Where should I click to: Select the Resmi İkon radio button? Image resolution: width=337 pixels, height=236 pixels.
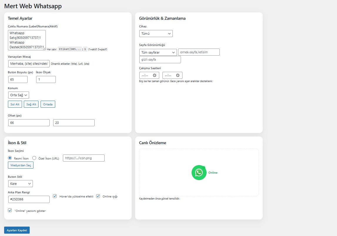tap(10, 158)
